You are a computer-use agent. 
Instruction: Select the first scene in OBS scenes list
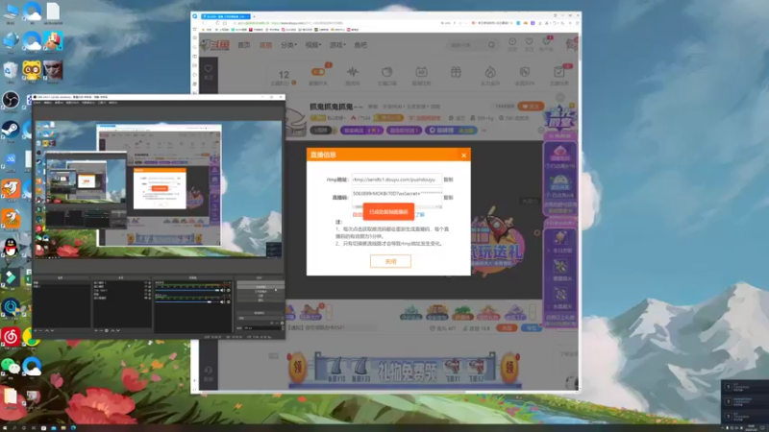pos(62,282)
